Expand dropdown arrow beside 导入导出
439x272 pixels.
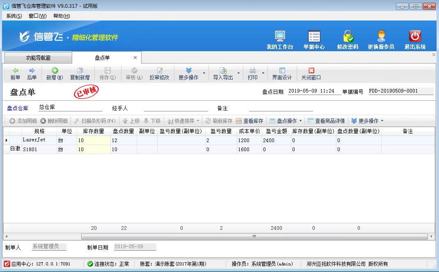pos(238,73)
